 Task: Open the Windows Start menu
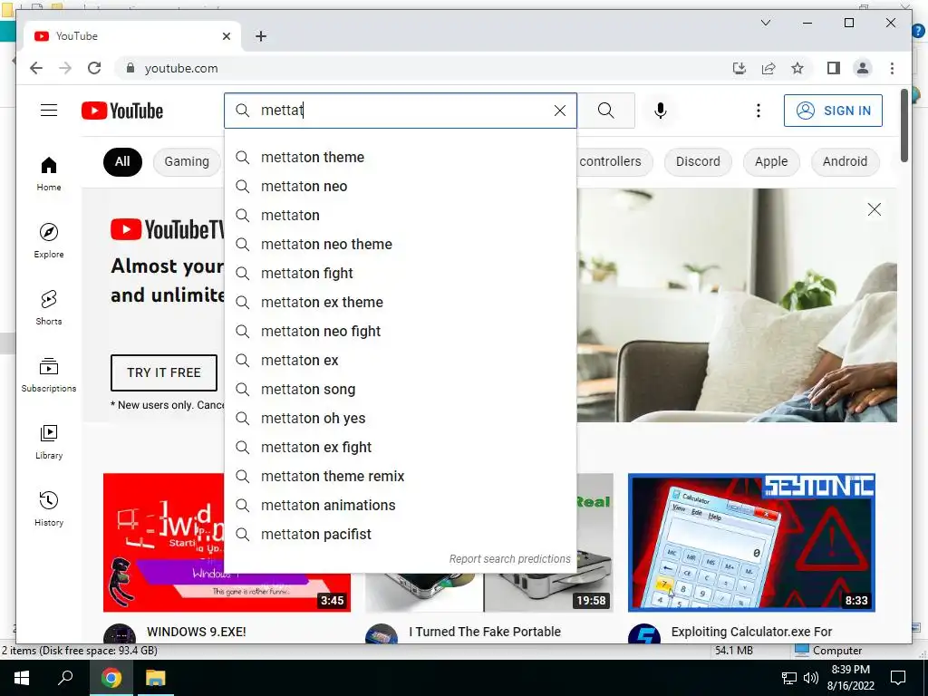(22, 678)
